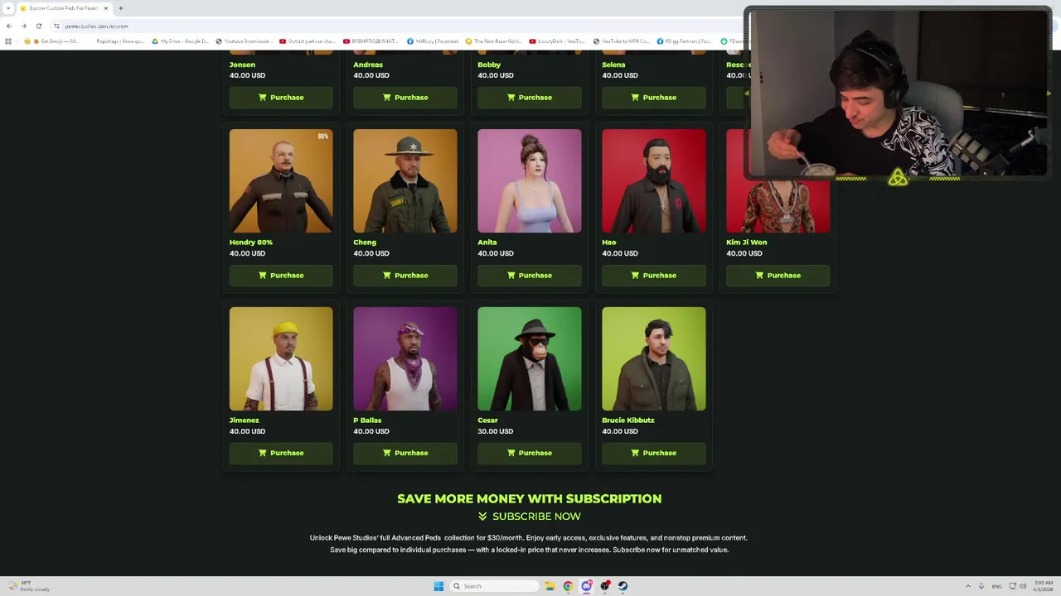
Task: Open the Cesar monkey ped thumbnail
Action: (530, 358)
